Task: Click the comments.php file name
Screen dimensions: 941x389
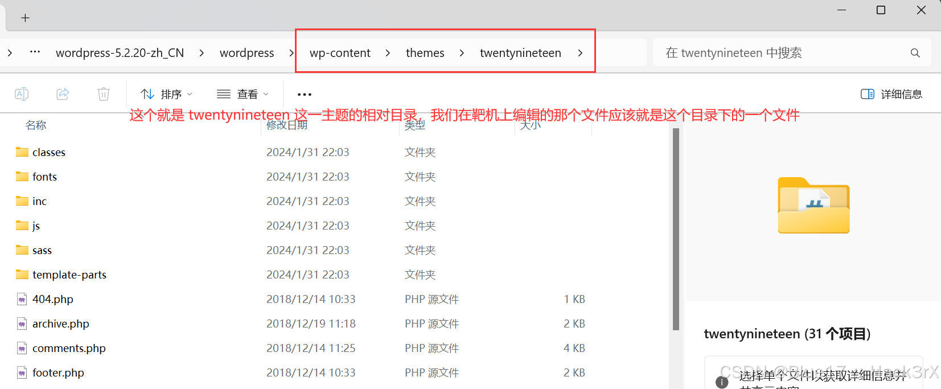Action: click(69, 348)
